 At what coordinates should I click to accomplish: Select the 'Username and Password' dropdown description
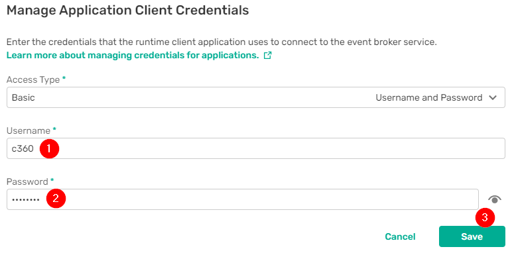428,97
